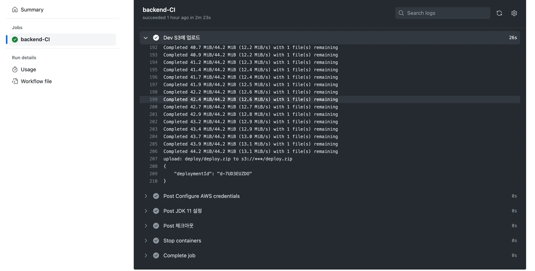Click log line number 199
This screenshot has height=271, width=535.
153,99
